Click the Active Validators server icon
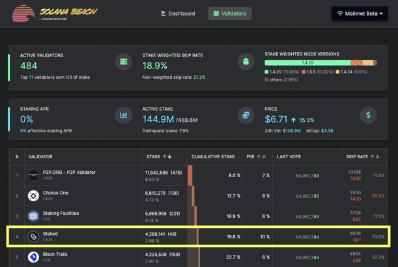The height and width of the screenshot is (267, 398). (124, 62)
